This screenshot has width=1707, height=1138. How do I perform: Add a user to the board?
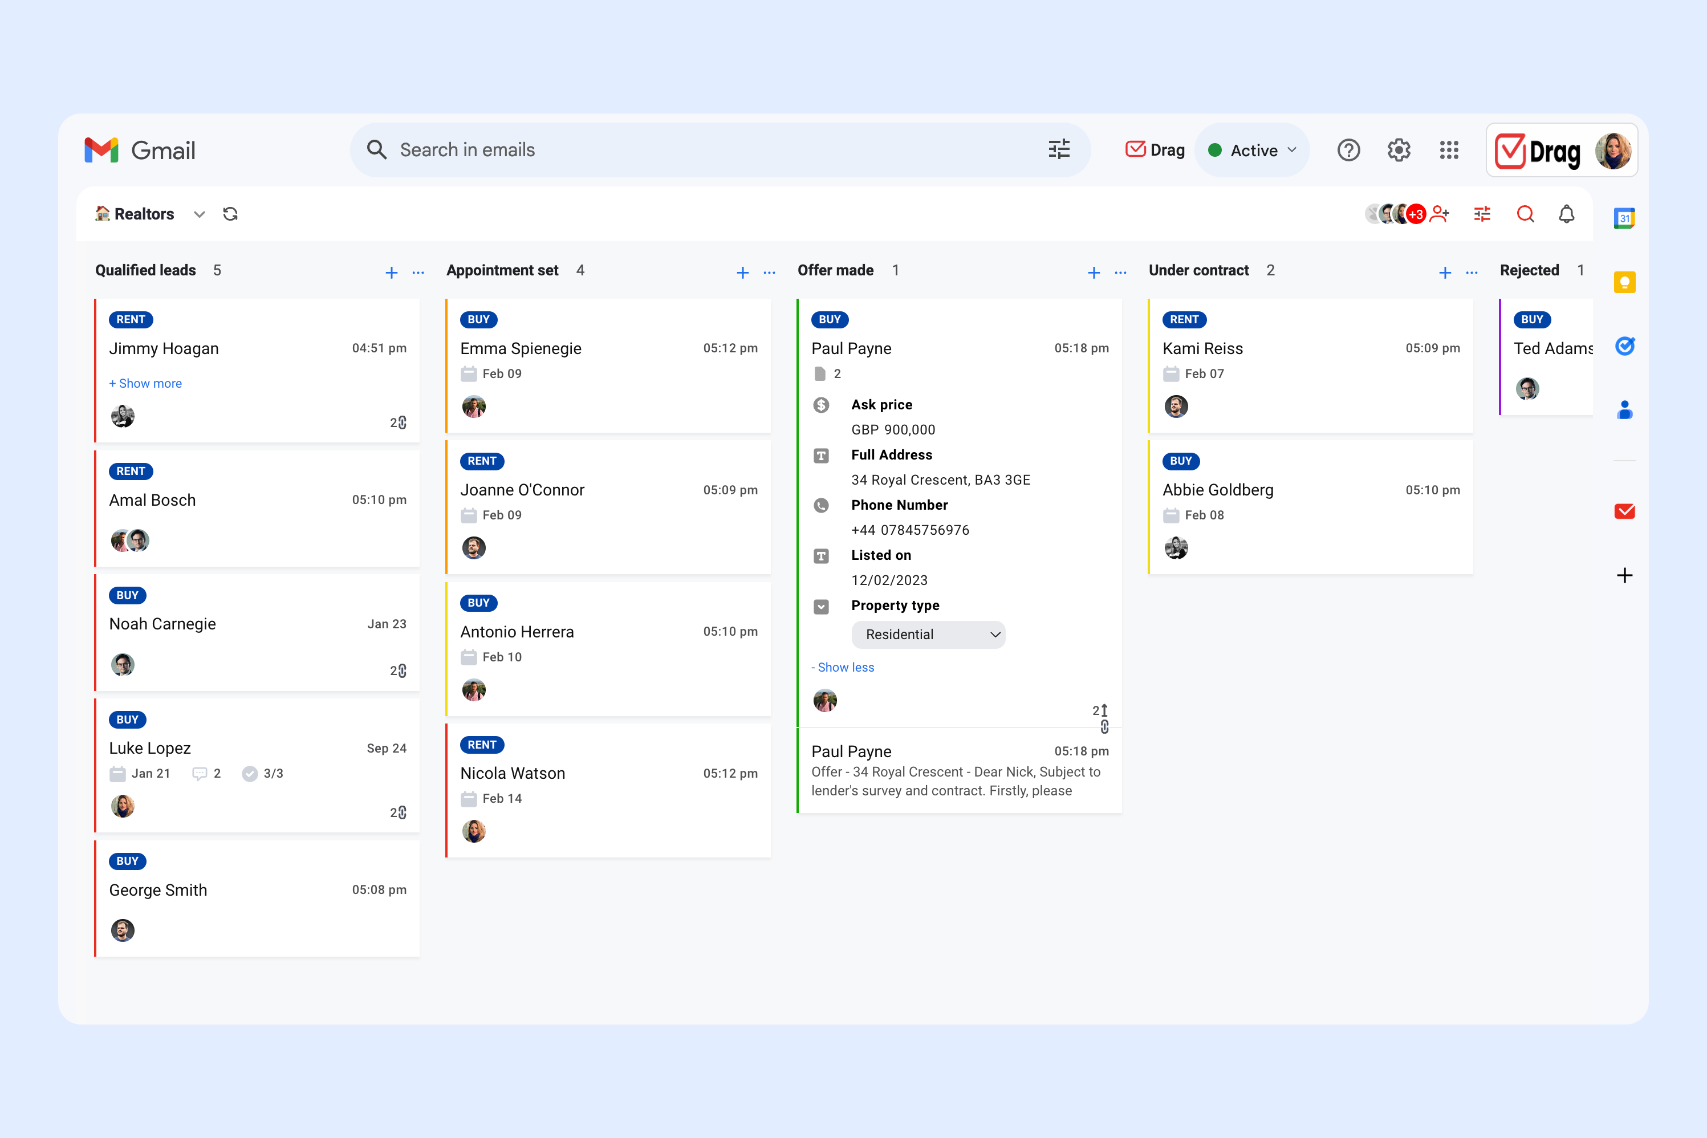[1440, 214]
